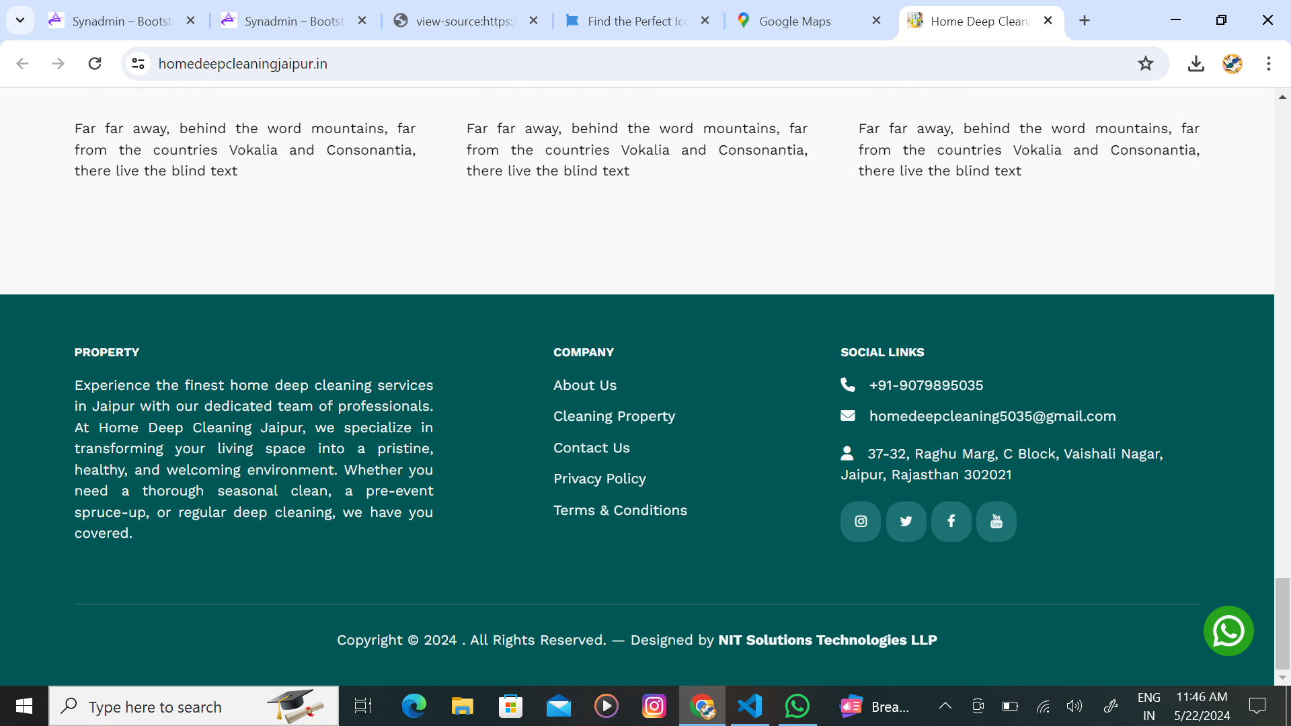Bookmark this page with the star icon

[1145, 63]
